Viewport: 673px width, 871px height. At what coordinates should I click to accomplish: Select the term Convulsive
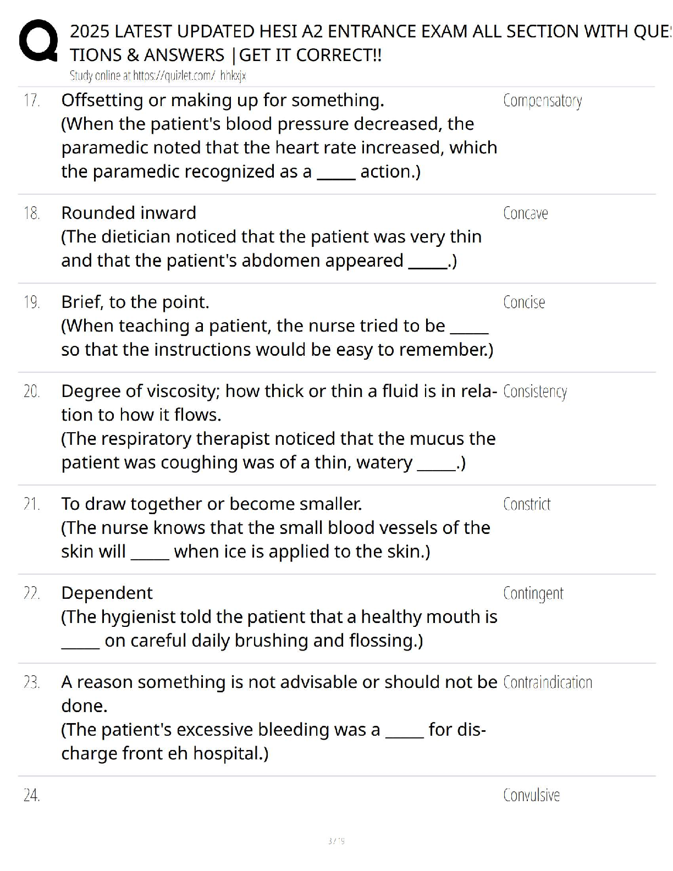click(531, 795)
